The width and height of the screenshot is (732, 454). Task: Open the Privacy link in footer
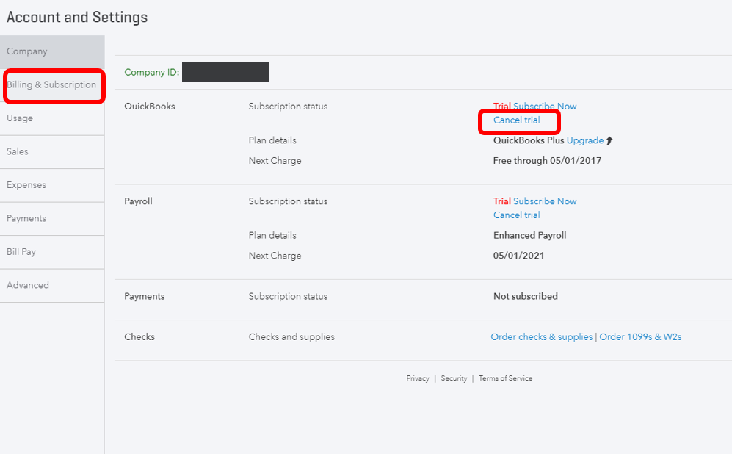(418, 378)
